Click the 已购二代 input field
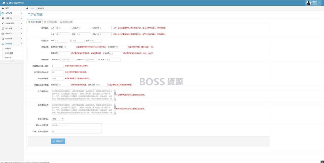 pyautogui.click(x=85, y=28)
